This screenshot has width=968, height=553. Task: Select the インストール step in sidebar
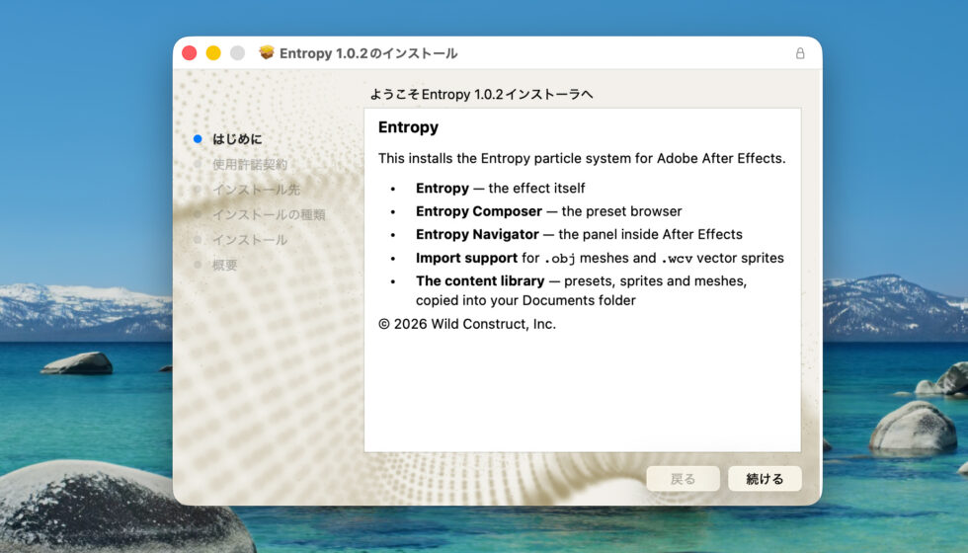[x=249, y=239]
